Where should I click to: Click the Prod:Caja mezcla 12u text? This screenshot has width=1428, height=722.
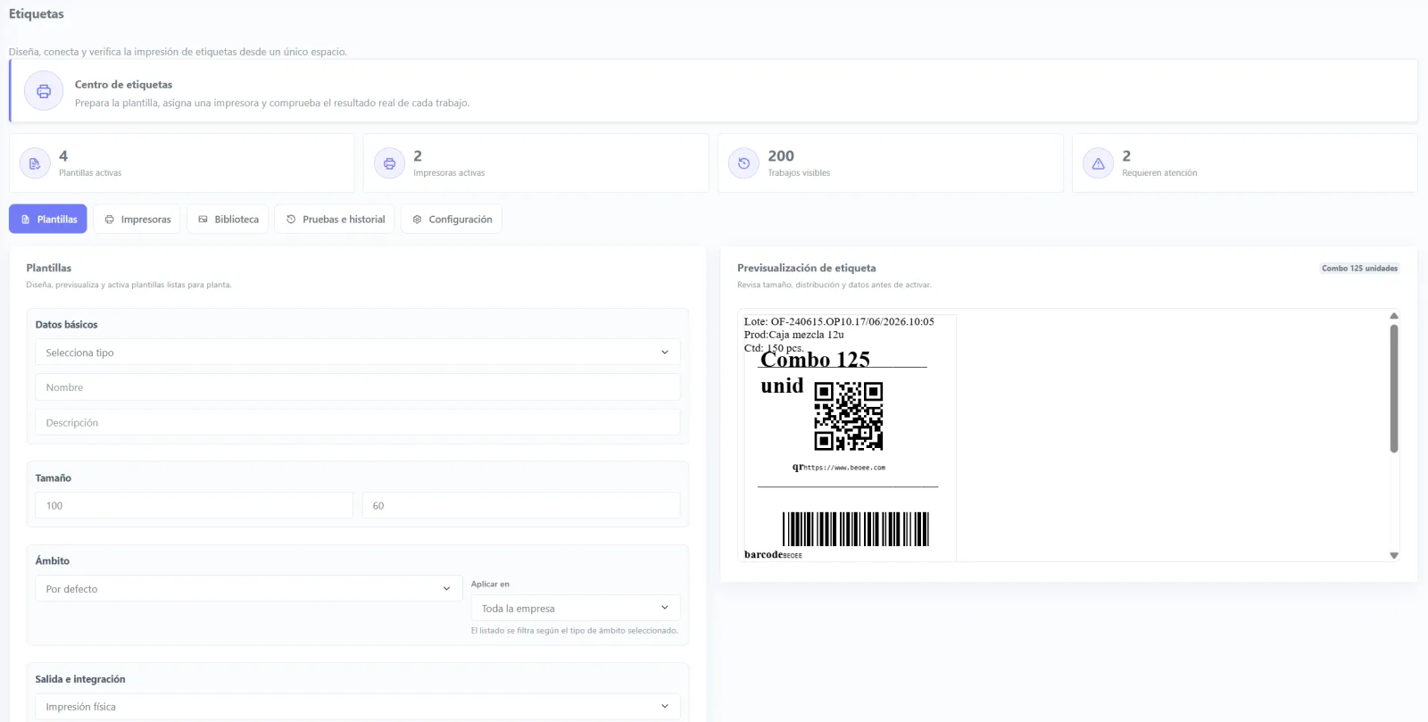[x=794, y=335]
